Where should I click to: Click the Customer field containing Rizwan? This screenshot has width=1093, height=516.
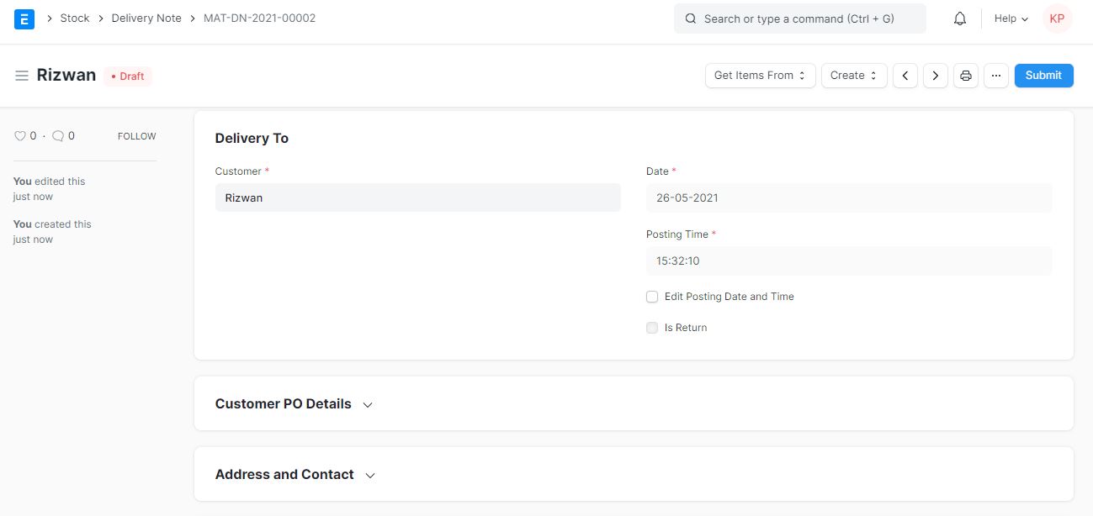pos(417,198)
